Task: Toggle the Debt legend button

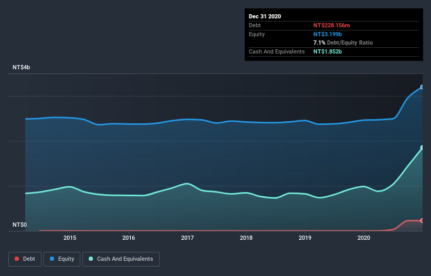Action: [25, 259]
